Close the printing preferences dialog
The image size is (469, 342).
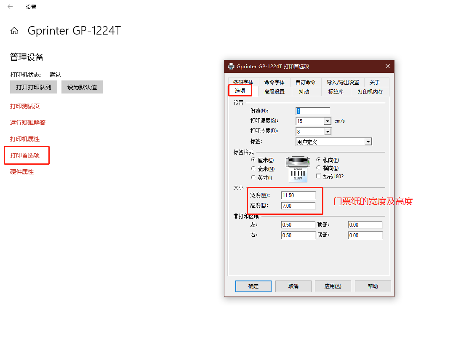point(388,66)
